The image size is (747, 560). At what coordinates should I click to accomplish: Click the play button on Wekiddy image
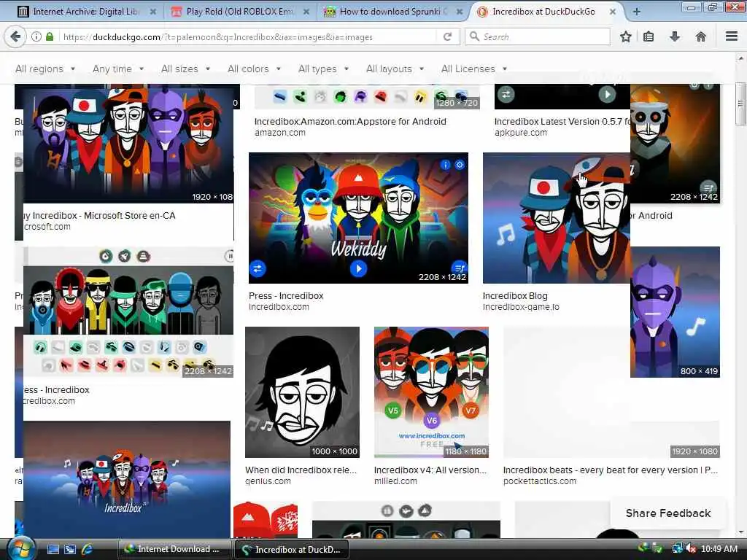pos(358,269)
